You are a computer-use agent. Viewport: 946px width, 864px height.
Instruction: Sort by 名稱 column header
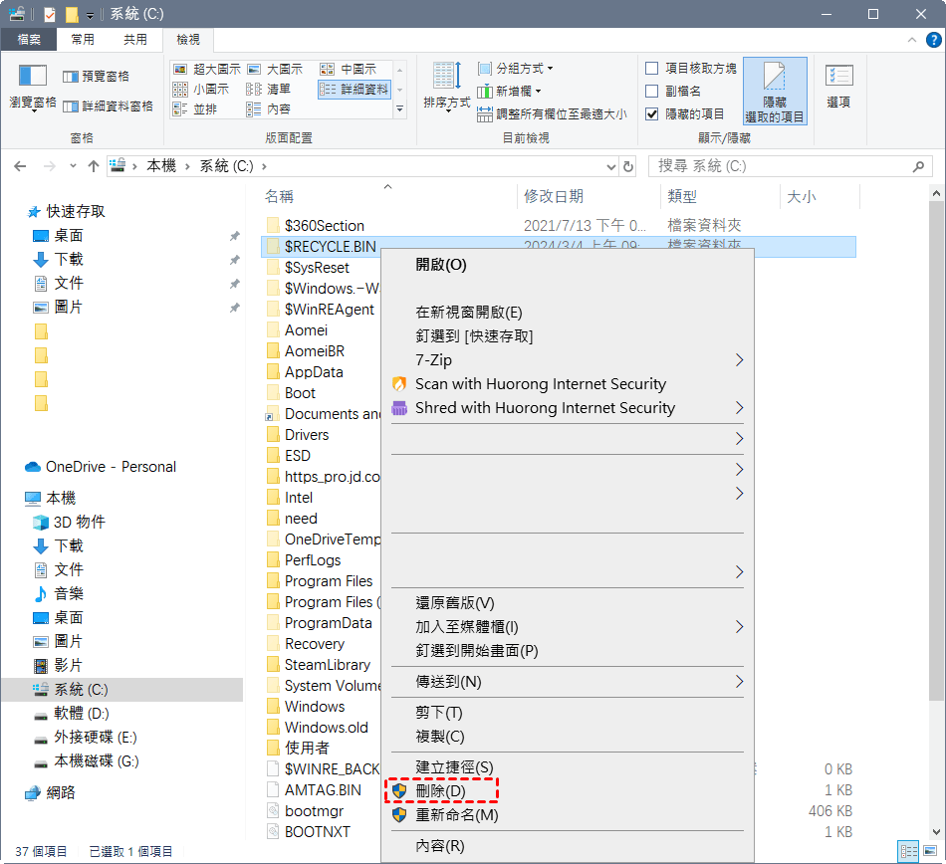point(388,196)
